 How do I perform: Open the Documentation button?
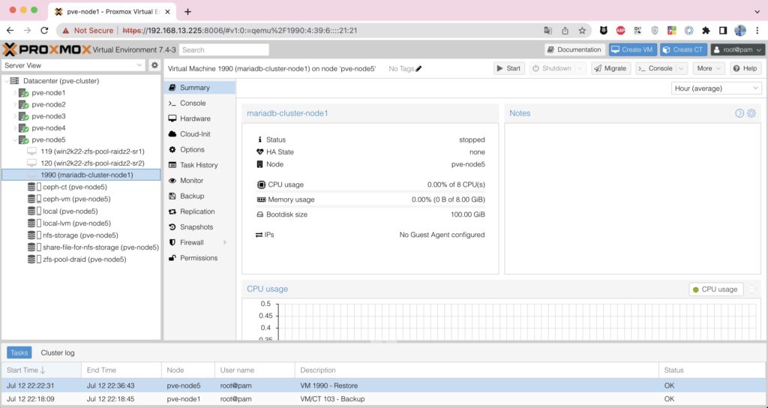coord(574,49)
